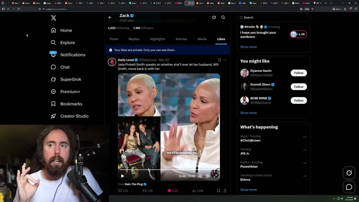This screenshot has width=359, height=202.
Task: Reload the page in the browser
Action: [x=19, y=9]
